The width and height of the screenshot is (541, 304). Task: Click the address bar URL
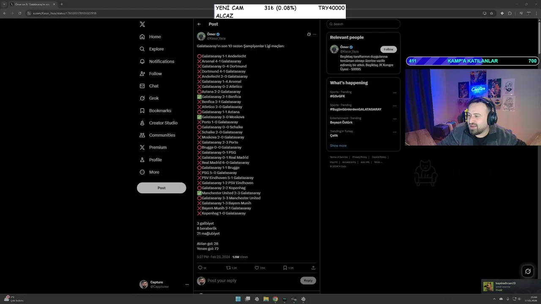point(65,13)
